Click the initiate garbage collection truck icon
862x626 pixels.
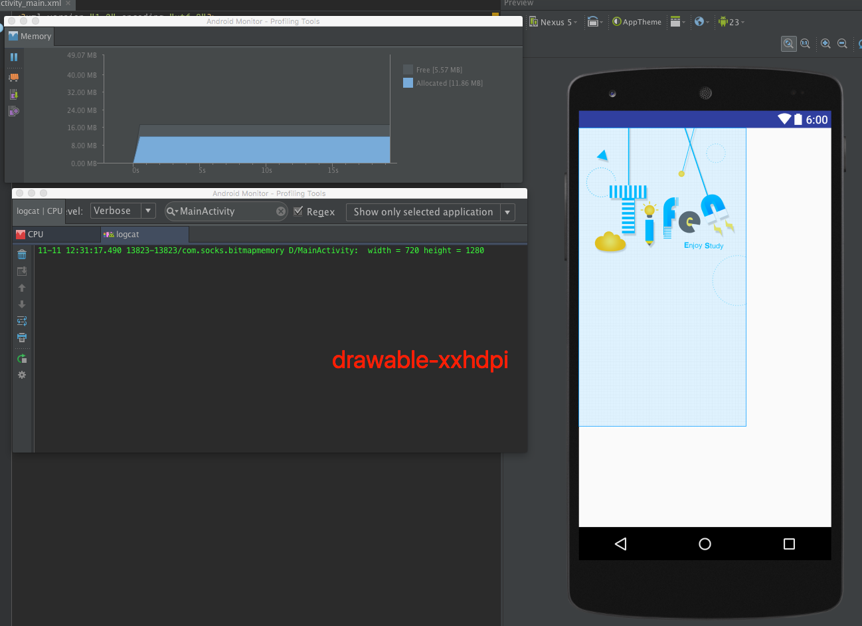pyautogui.click(x=14, y=77)
